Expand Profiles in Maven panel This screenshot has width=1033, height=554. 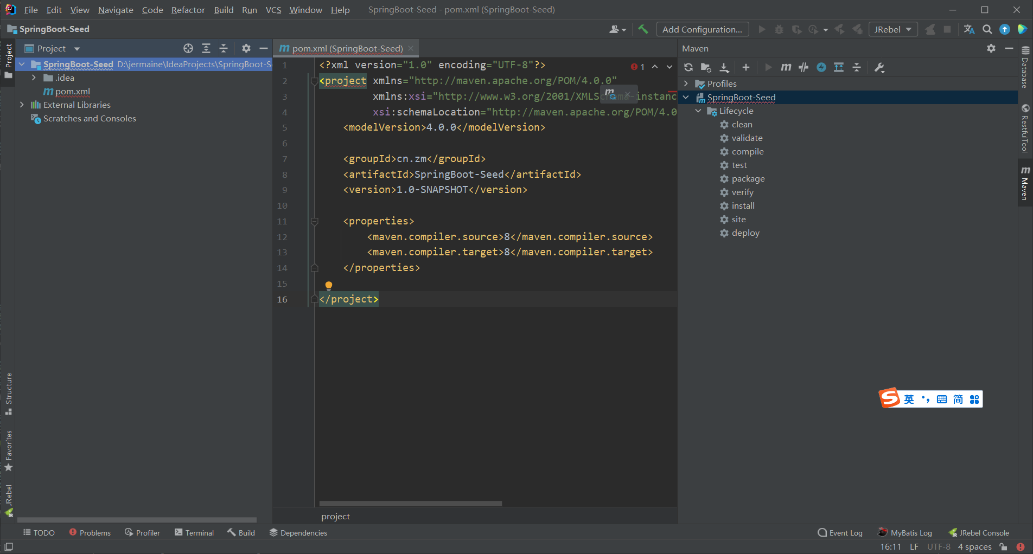686,83
